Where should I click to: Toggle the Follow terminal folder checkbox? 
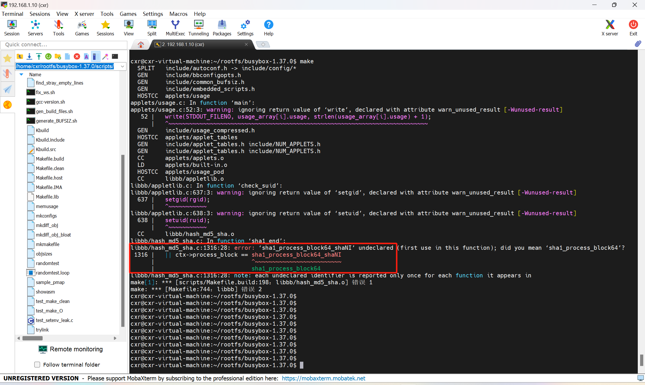point(37,364)
